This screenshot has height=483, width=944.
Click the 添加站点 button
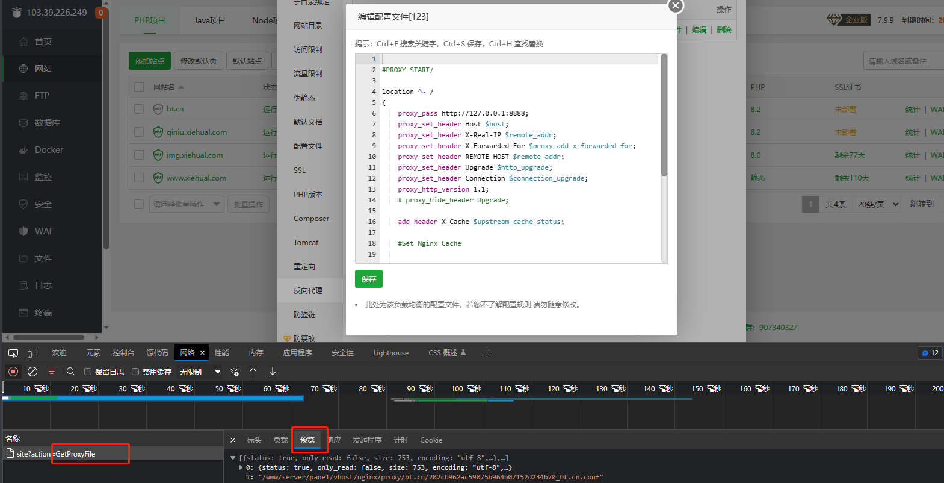[150, 61]
